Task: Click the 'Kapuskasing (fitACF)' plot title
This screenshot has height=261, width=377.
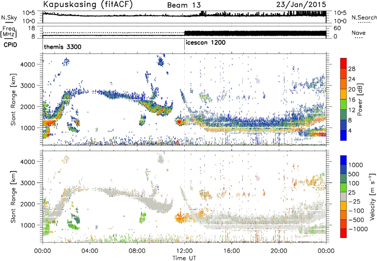Action: [x=88, y=4]
